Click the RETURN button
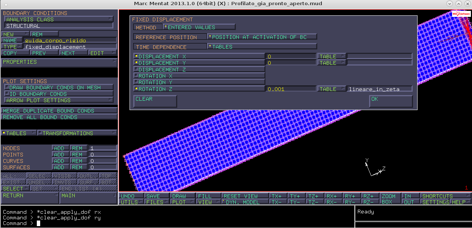 click(30, 198)
